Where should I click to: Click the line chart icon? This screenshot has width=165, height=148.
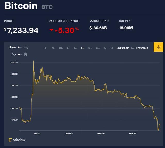14,54
